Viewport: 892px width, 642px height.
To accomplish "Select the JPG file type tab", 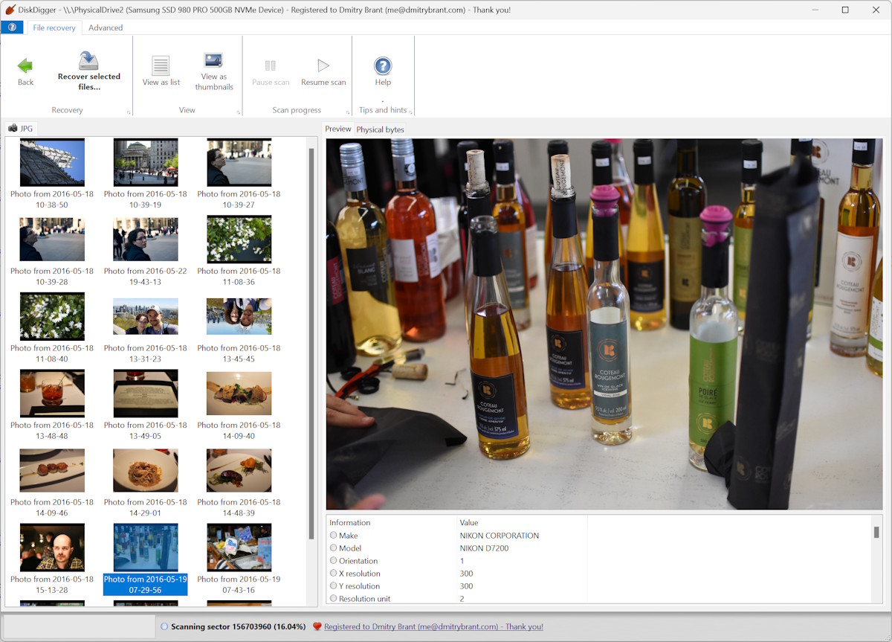I will point(21,129).
